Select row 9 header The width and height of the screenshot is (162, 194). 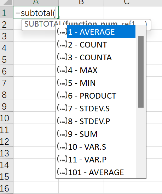click(x=6, y=106)
